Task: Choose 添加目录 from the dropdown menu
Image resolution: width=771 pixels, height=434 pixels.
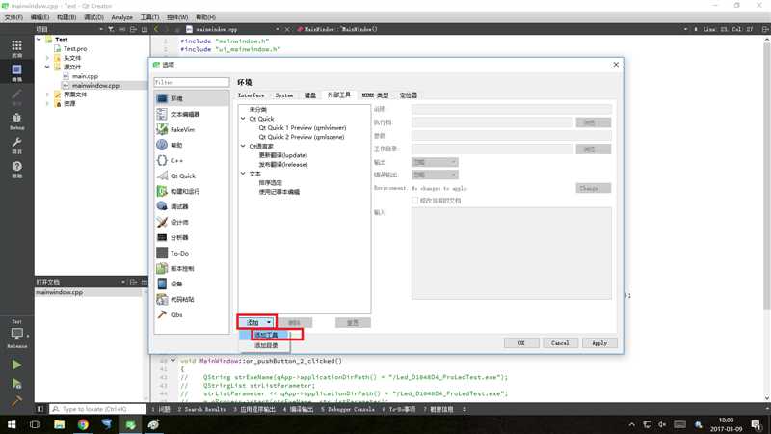Action: point(266,345)
